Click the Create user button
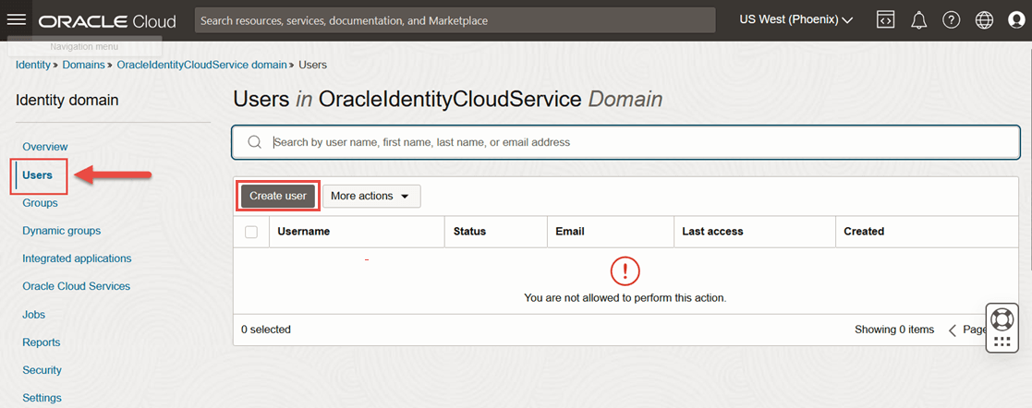 [x=278, y=196]
